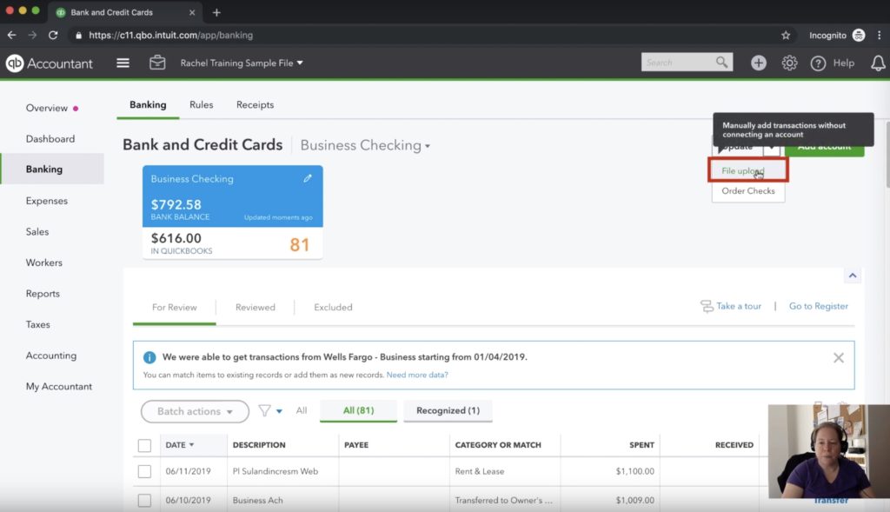
Task: Open the Batch actions dropdown
Action: coord(195,411)
